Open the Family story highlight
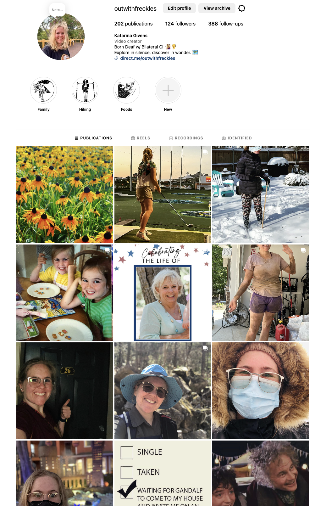 click(x=43, y=90)
